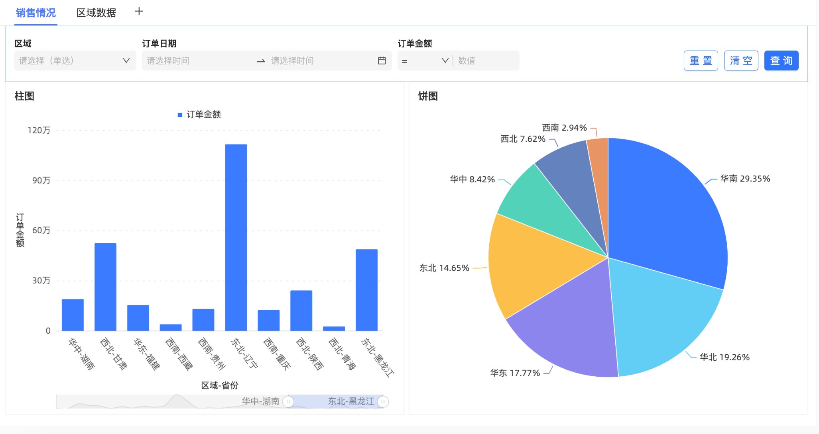Screen dimensions: 819x434
Task: Click the 东北-黑龙江 bar
Action: point(366,290)
